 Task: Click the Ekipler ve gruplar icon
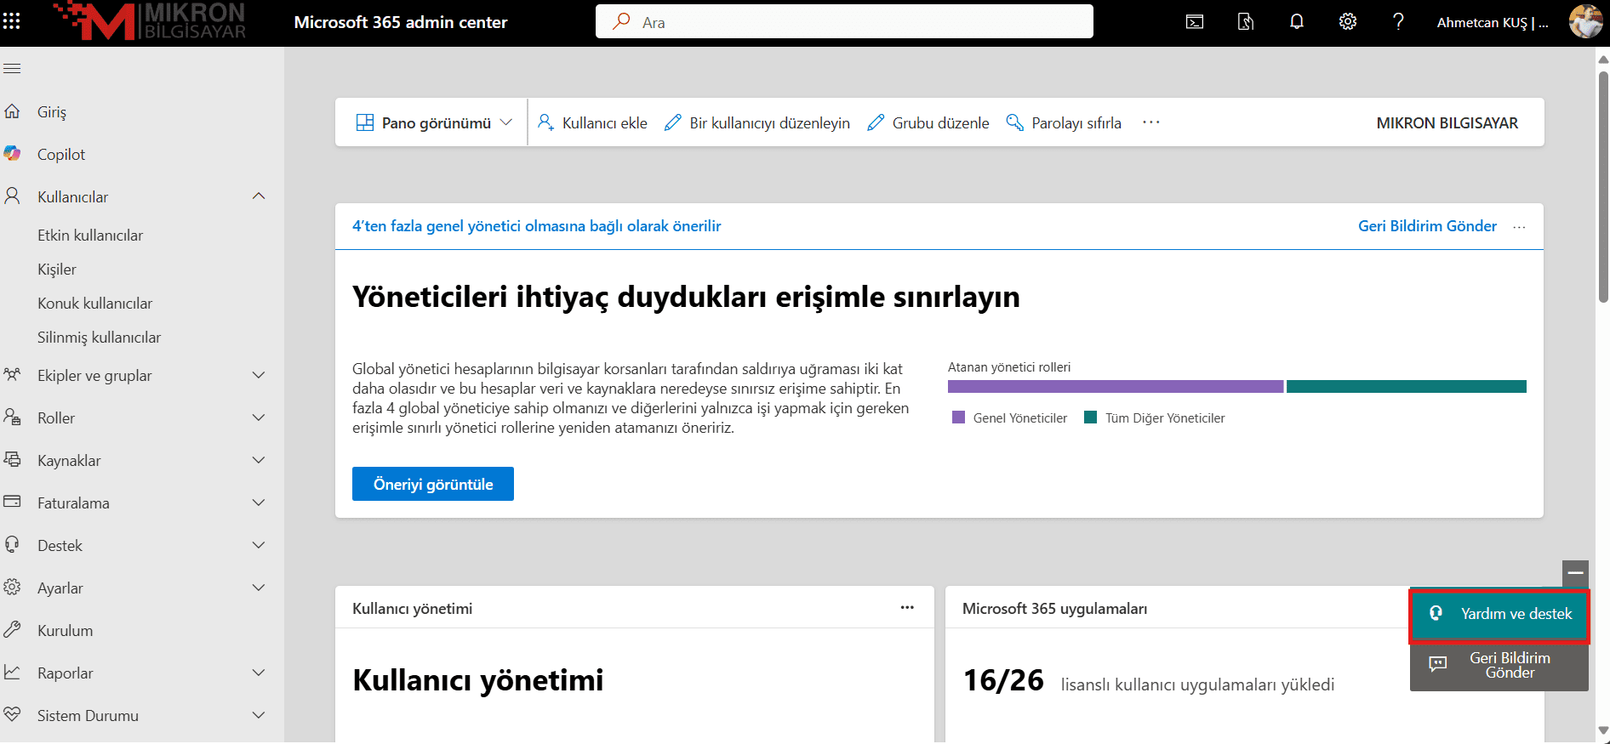pyautogui.click(x=12, y=375)
